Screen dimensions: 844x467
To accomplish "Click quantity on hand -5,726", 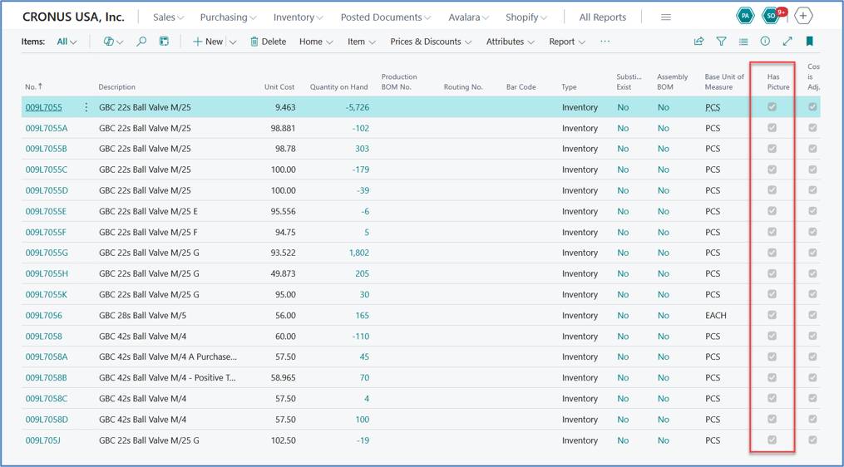I will click(358, 107).
